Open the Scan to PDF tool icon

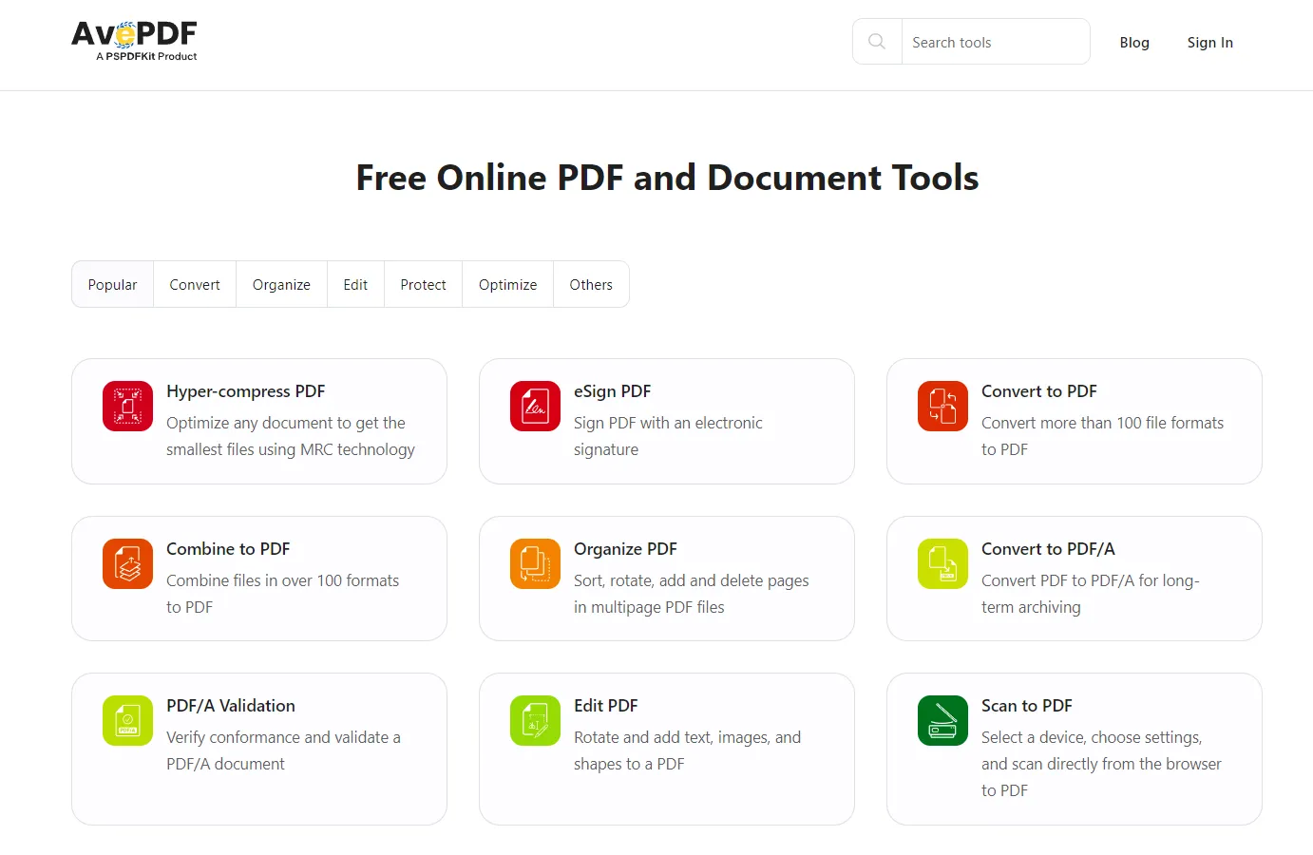coord(942,720)
